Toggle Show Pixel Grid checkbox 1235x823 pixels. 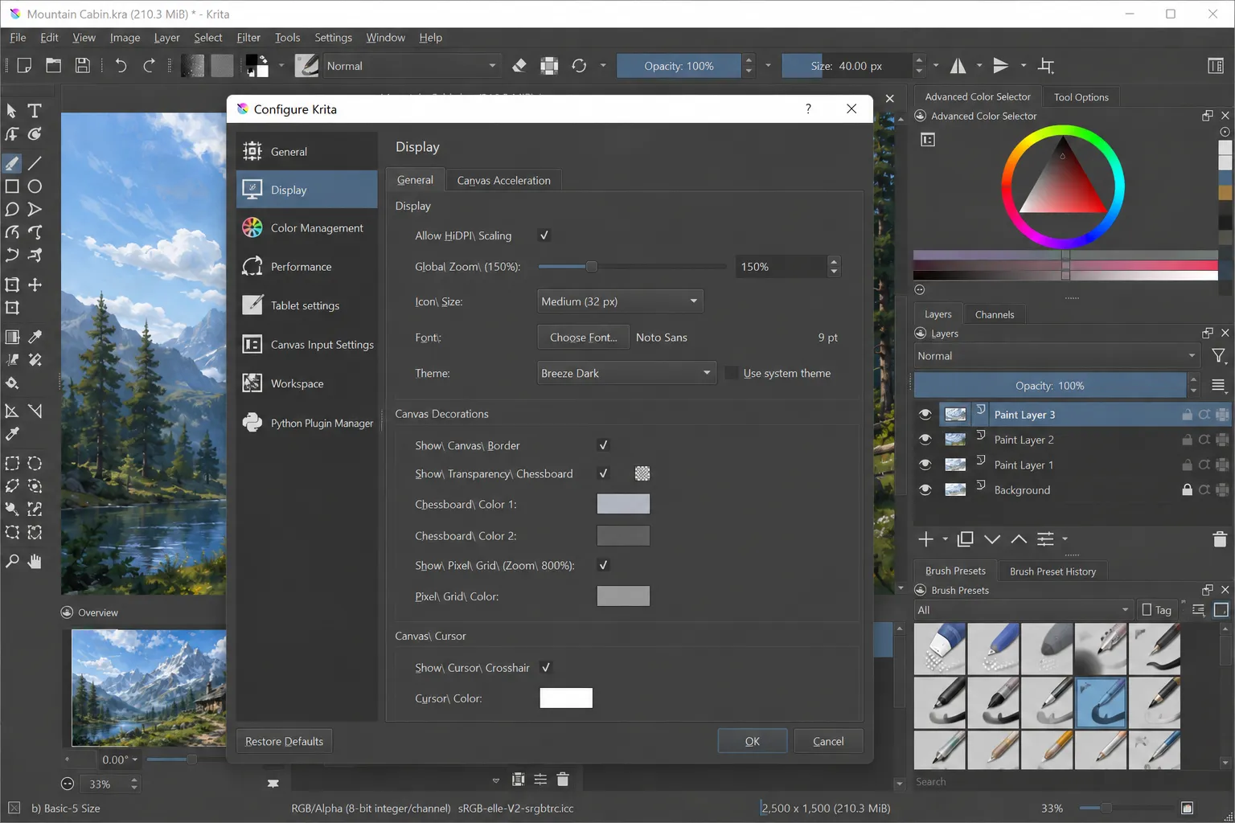click(x=603, y=565)
